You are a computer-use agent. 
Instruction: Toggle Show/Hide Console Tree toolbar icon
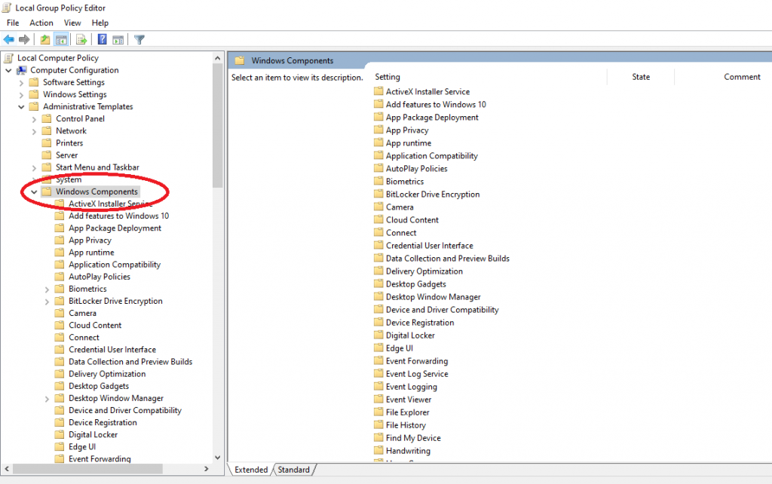(x=62, y=40)
